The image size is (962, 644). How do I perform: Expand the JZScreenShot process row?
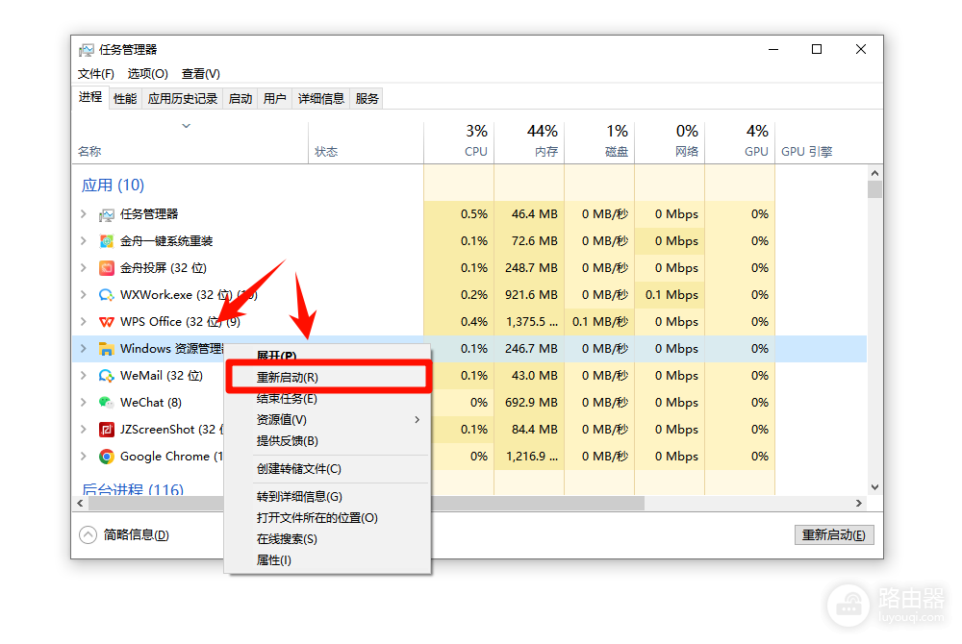point(84,430)
